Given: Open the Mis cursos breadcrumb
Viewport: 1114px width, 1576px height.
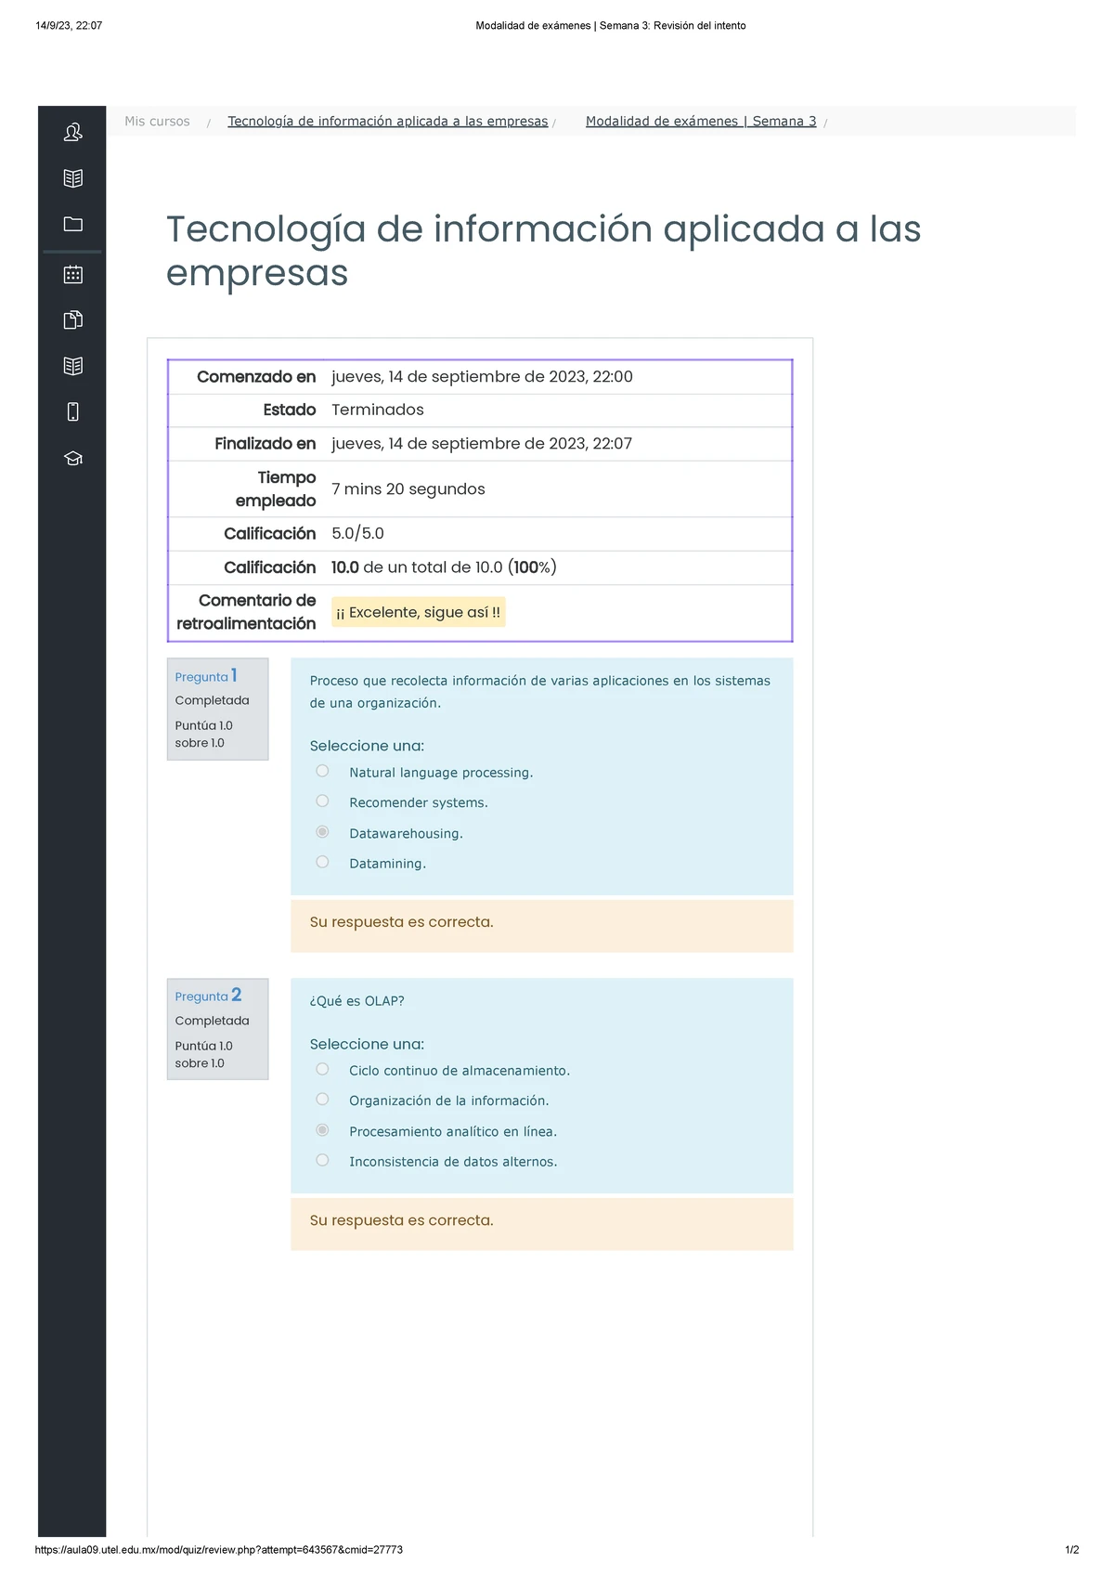Looking at the screenshot, I should [156, 121].
